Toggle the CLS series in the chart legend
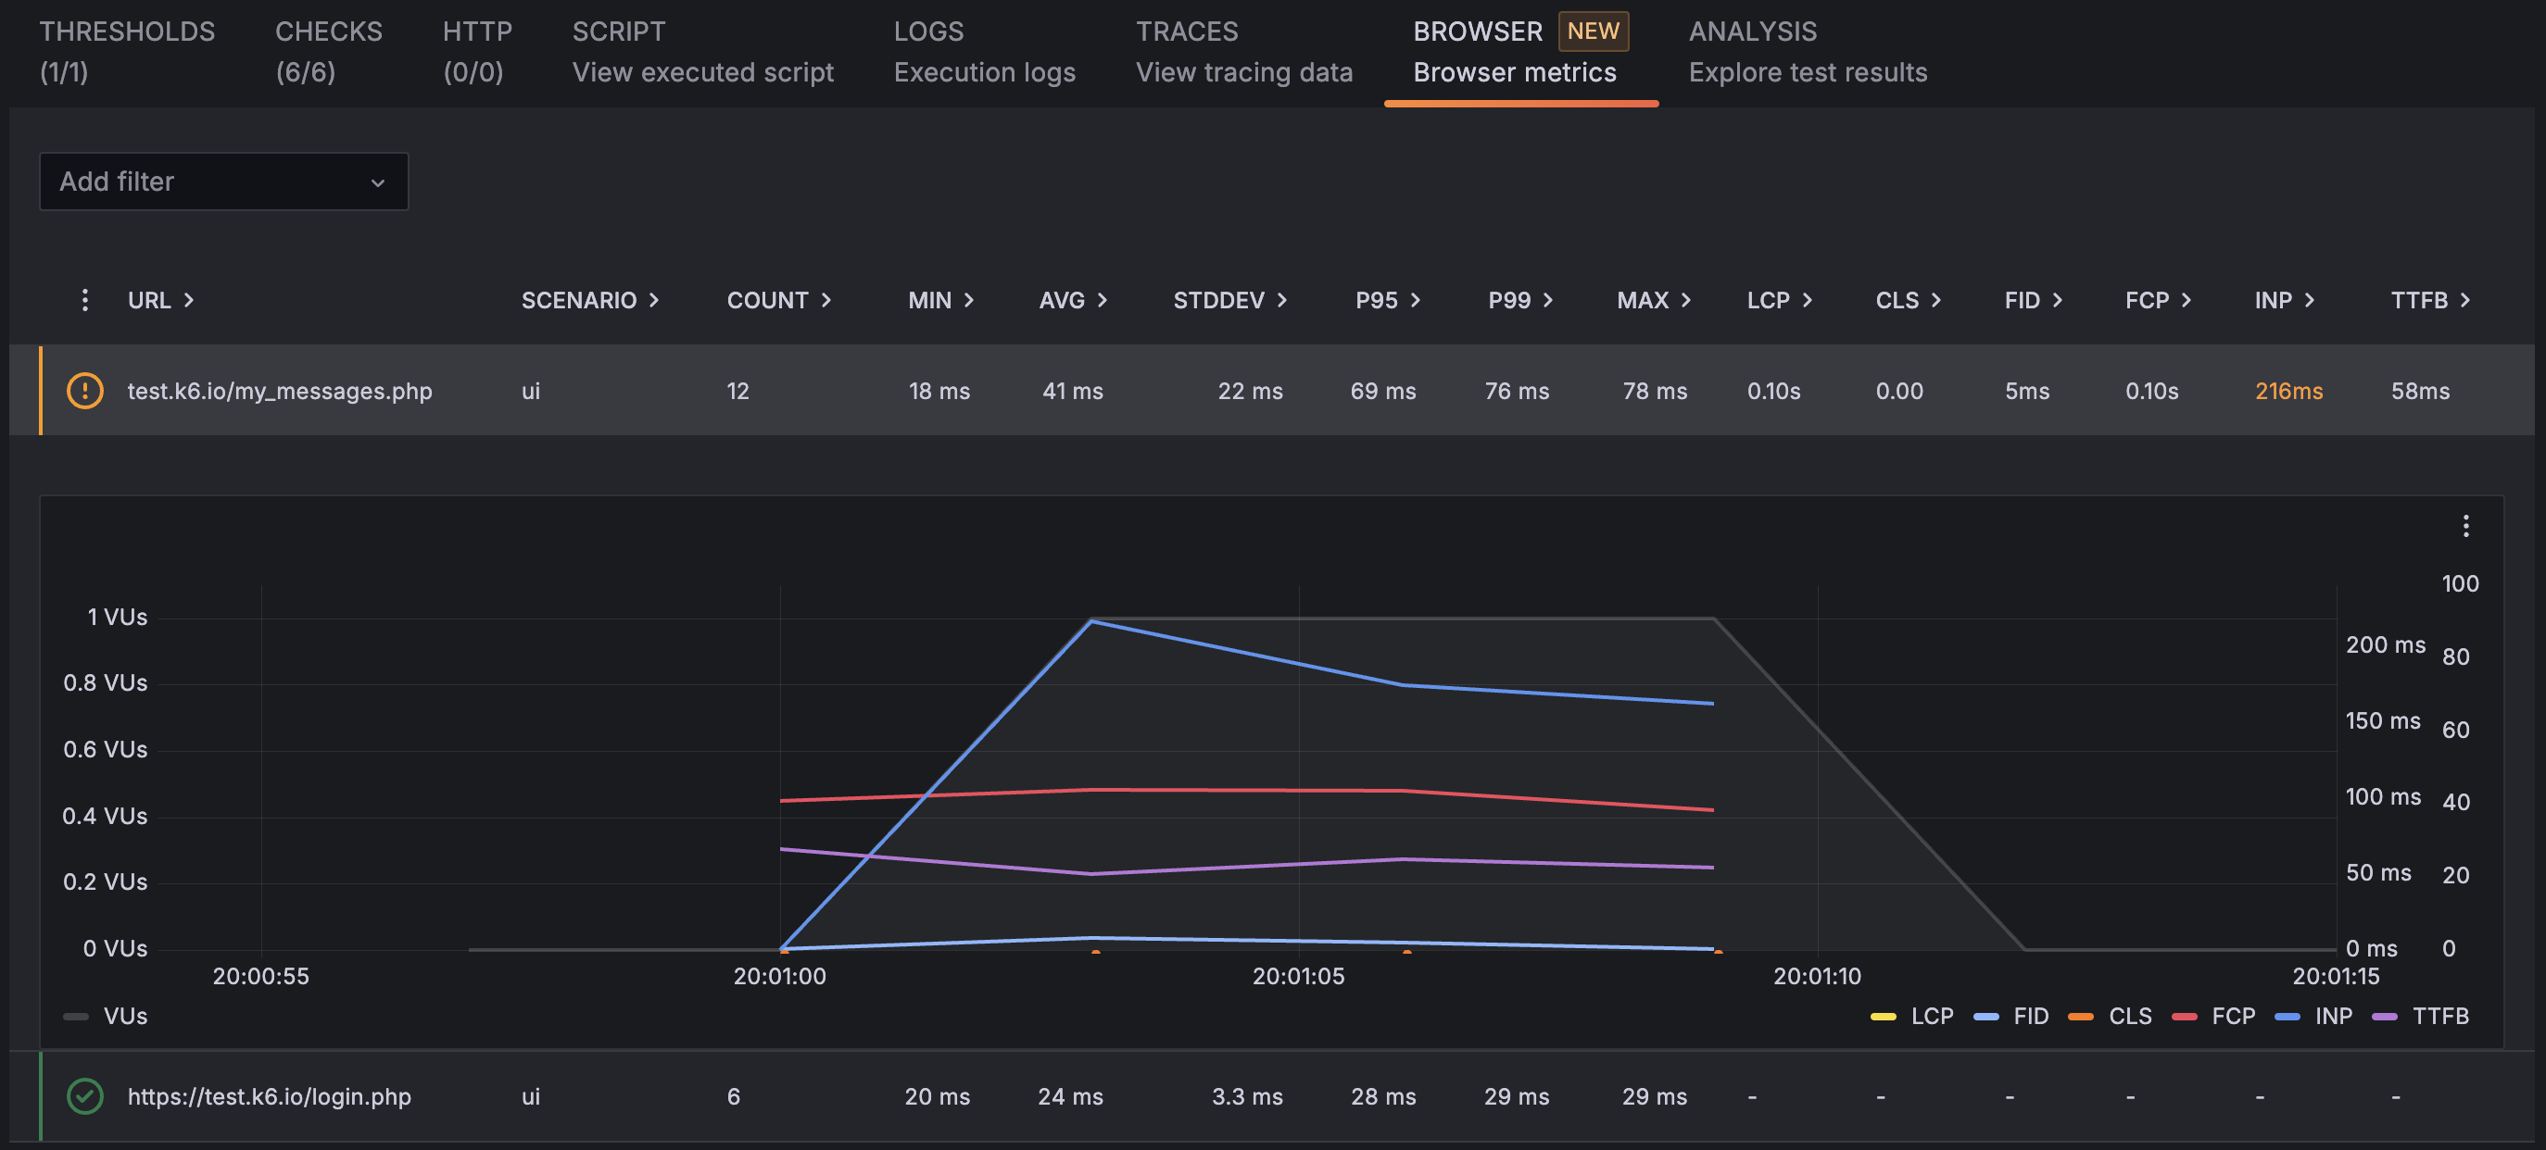Image resolution: width=2546 pixels, height=1150 pixels. click(2111, 1016)
